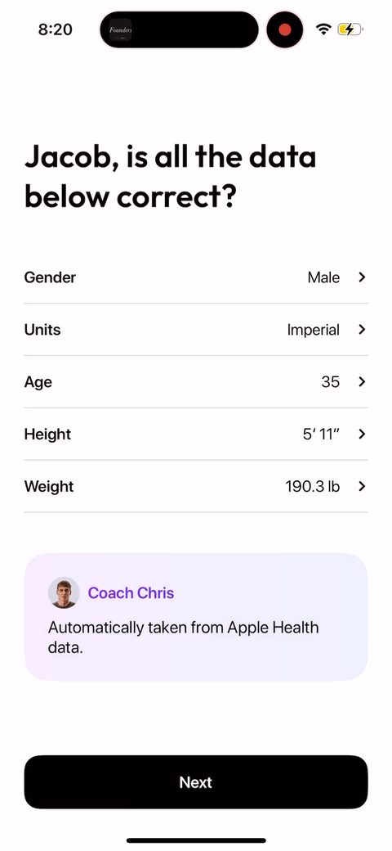Tap the Coach Chris avatar photo
Image resolution: width=392 pixels, height=851 pixels.
click(x=64, y=592)
